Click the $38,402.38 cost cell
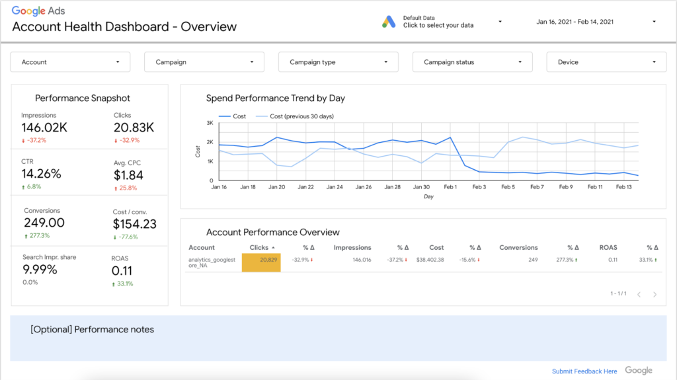The height and width of the screenshot is (380, 677). click(x=430, y=260)
